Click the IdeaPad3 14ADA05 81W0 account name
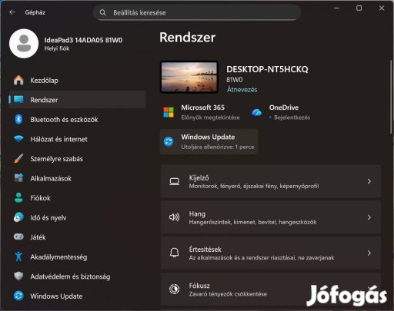This screenshot has height=311, width=394. 83,40
